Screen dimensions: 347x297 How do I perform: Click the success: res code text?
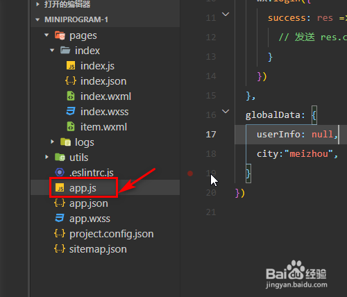[301, 18]
